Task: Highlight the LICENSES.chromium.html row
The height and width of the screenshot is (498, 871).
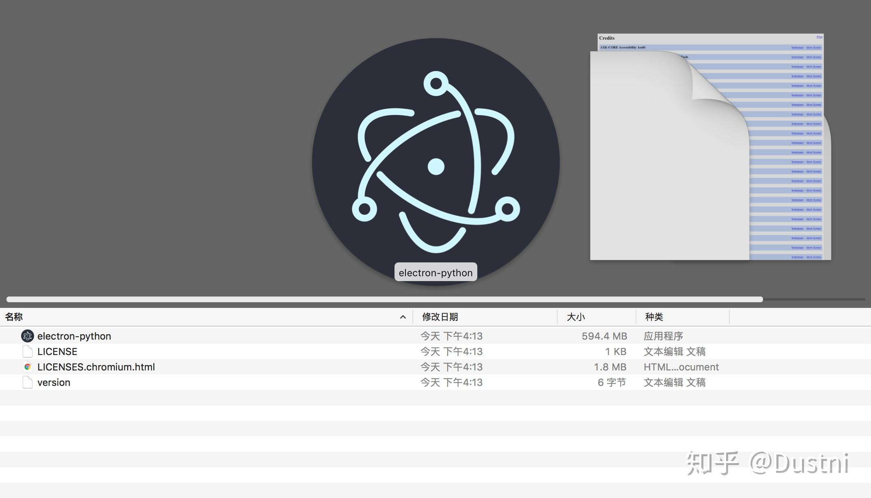Action: coord(96,366)
